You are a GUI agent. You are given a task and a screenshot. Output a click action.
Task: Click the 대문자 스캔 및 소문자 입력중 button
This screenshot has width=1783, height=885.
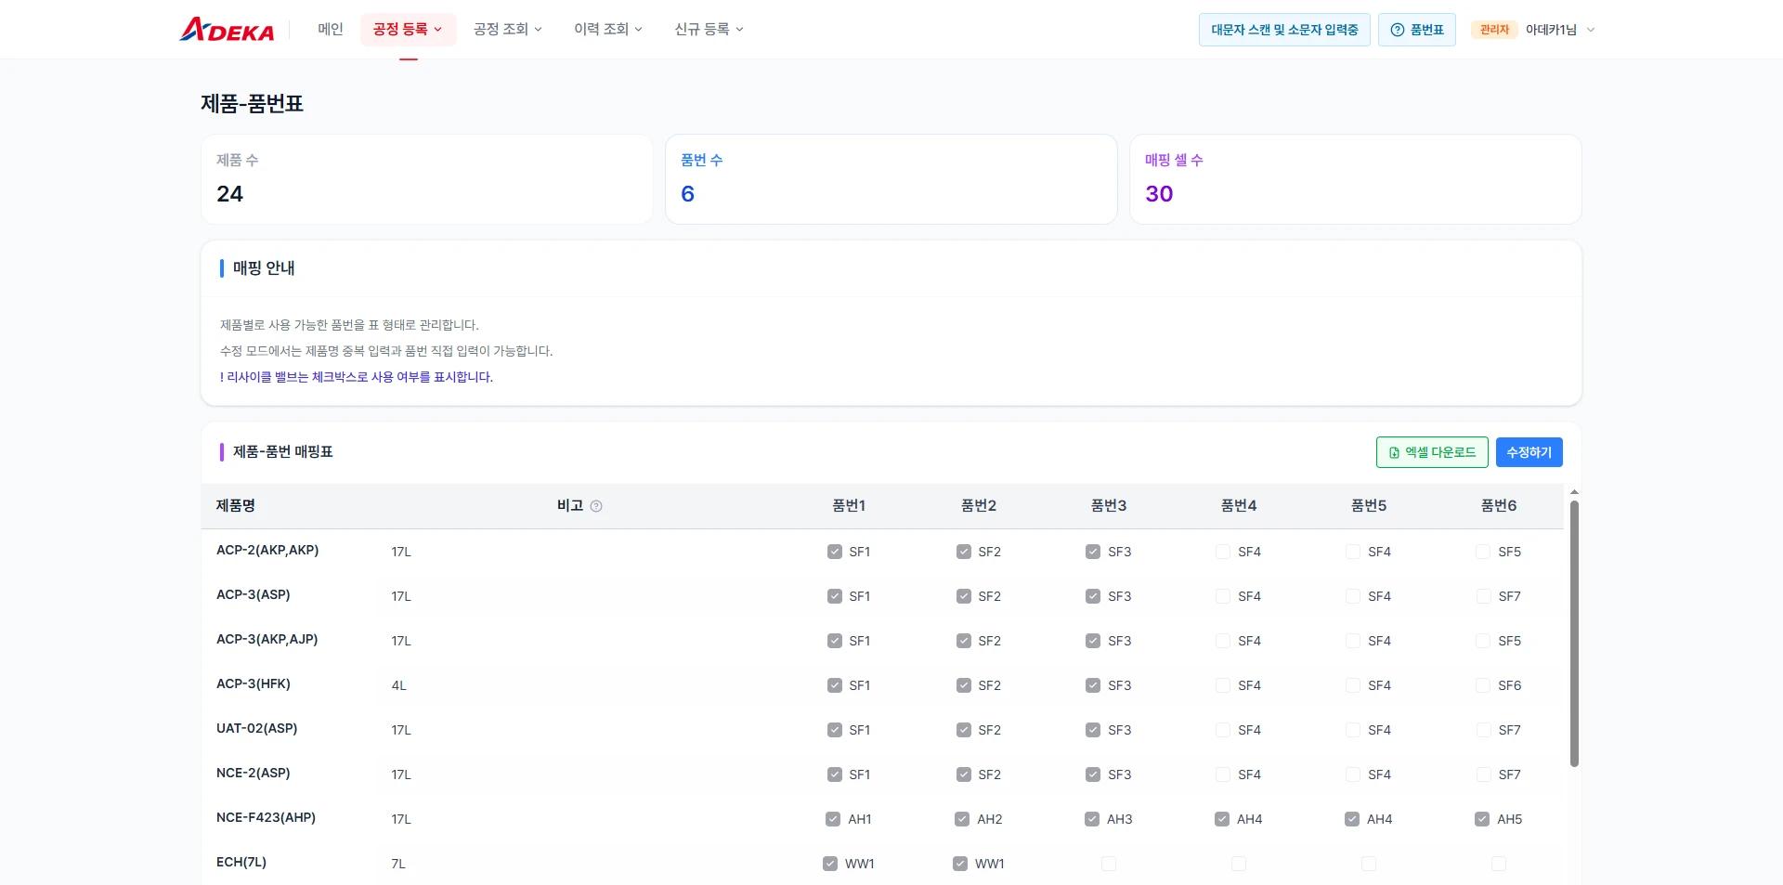pyautogui.click(x=1284, y=30)
